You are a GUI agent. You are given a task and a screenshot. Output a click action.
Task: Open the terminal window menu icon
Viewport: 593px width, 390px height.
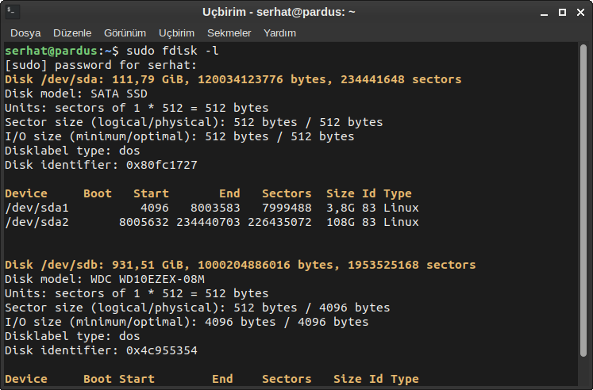click(x=11, y=12)
